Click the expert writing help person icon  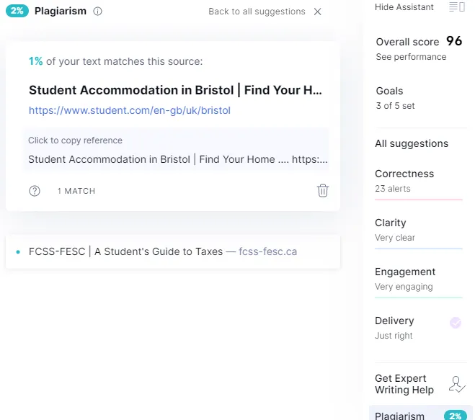pyautogui.click(x=456, y=384)
